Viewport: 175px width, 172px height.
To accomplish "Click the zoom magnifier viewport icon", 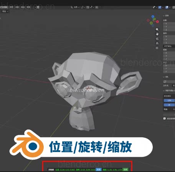I will 157,29.
